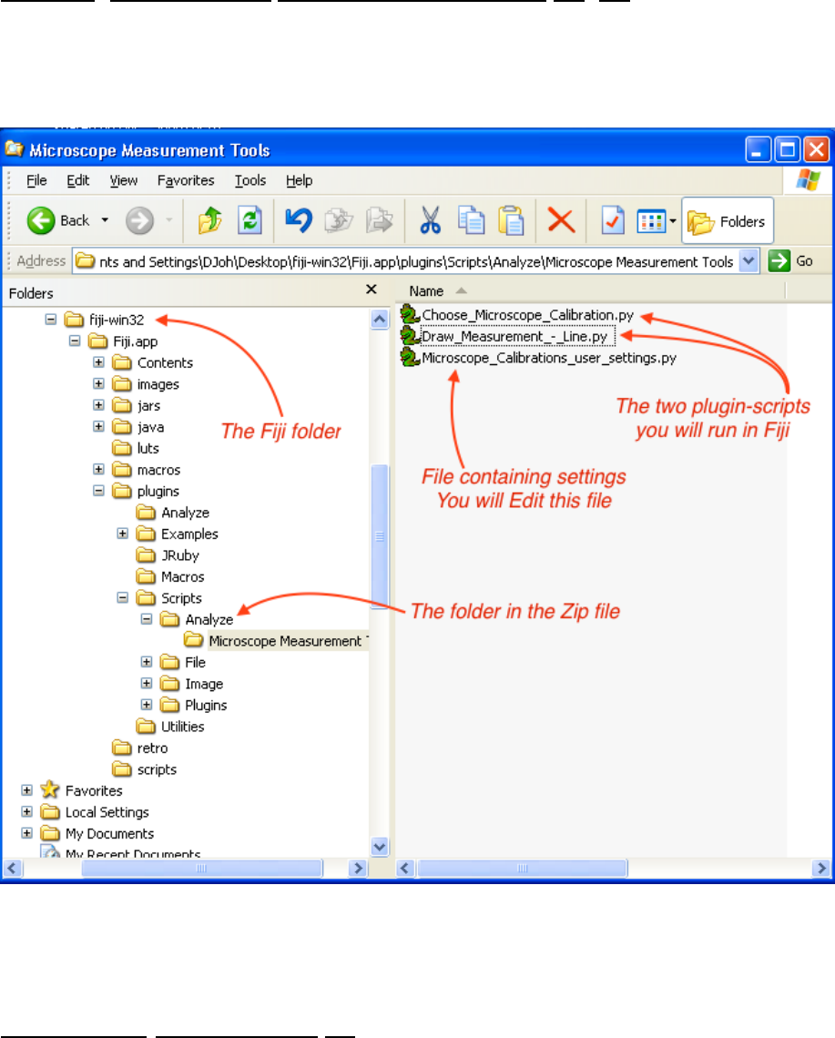Collapse the Fiji.app tree node

pos(75,341)
